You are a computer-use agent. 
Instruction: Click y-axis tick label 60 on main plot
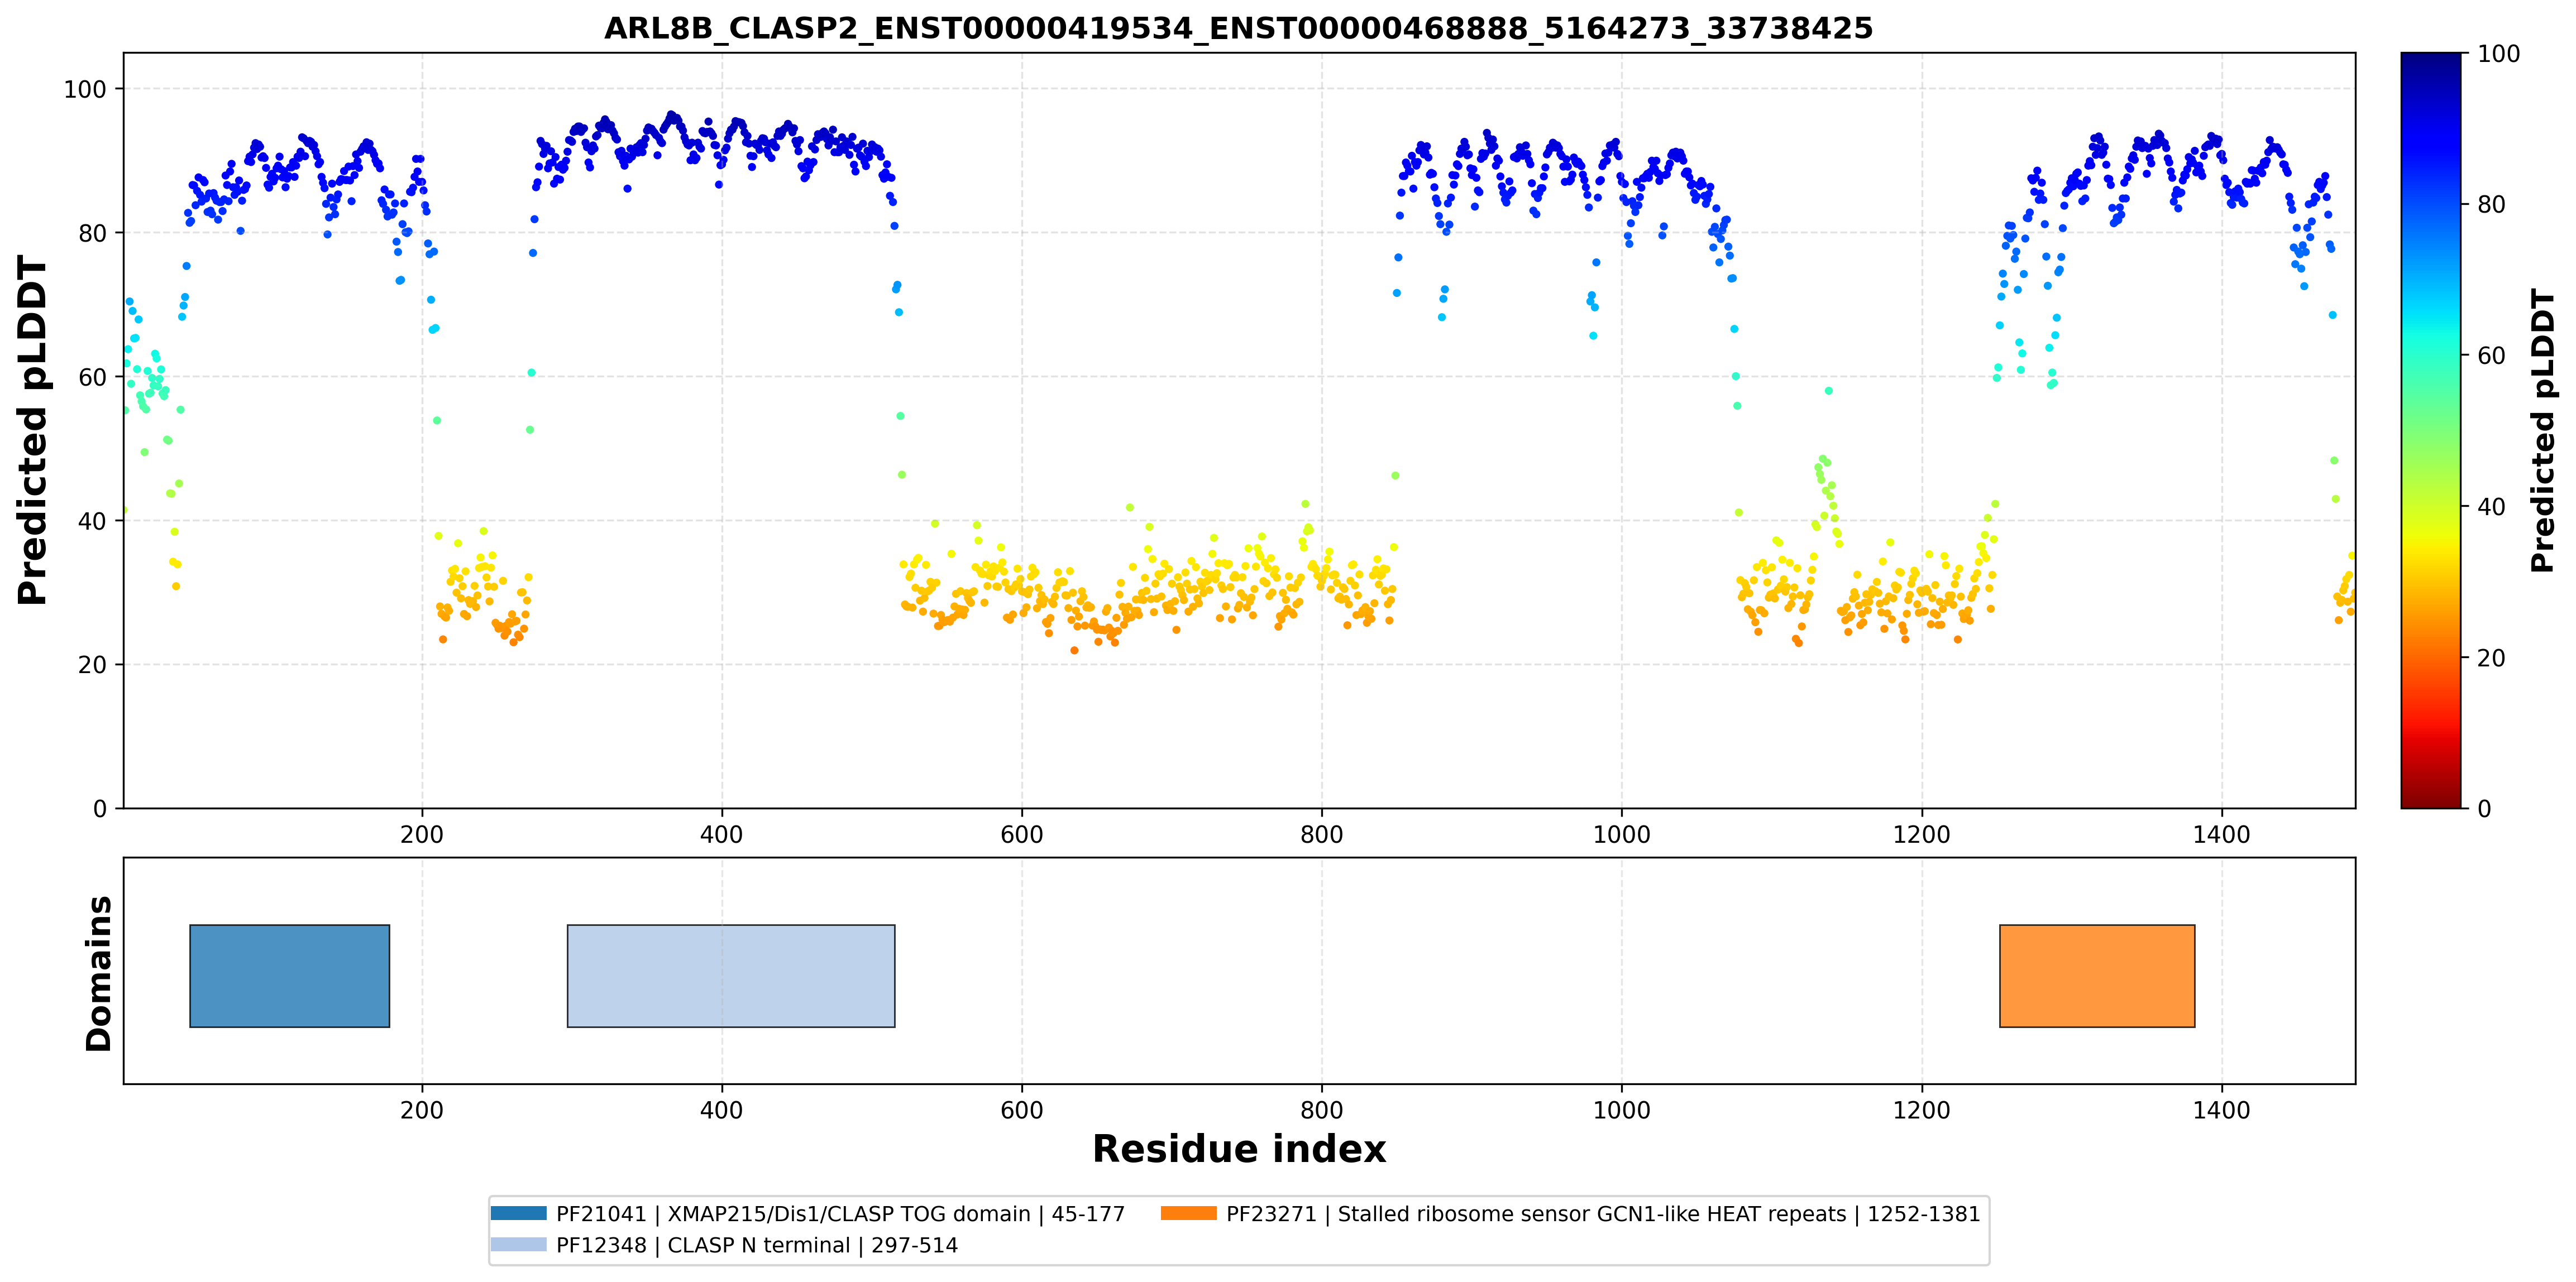(x=92, y=378)
